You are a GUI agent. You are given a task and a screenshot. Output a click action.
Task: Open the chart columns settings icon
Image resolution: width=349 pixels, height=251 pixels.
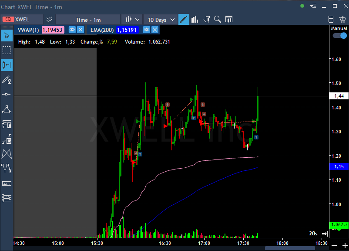[x=229, y=20]
